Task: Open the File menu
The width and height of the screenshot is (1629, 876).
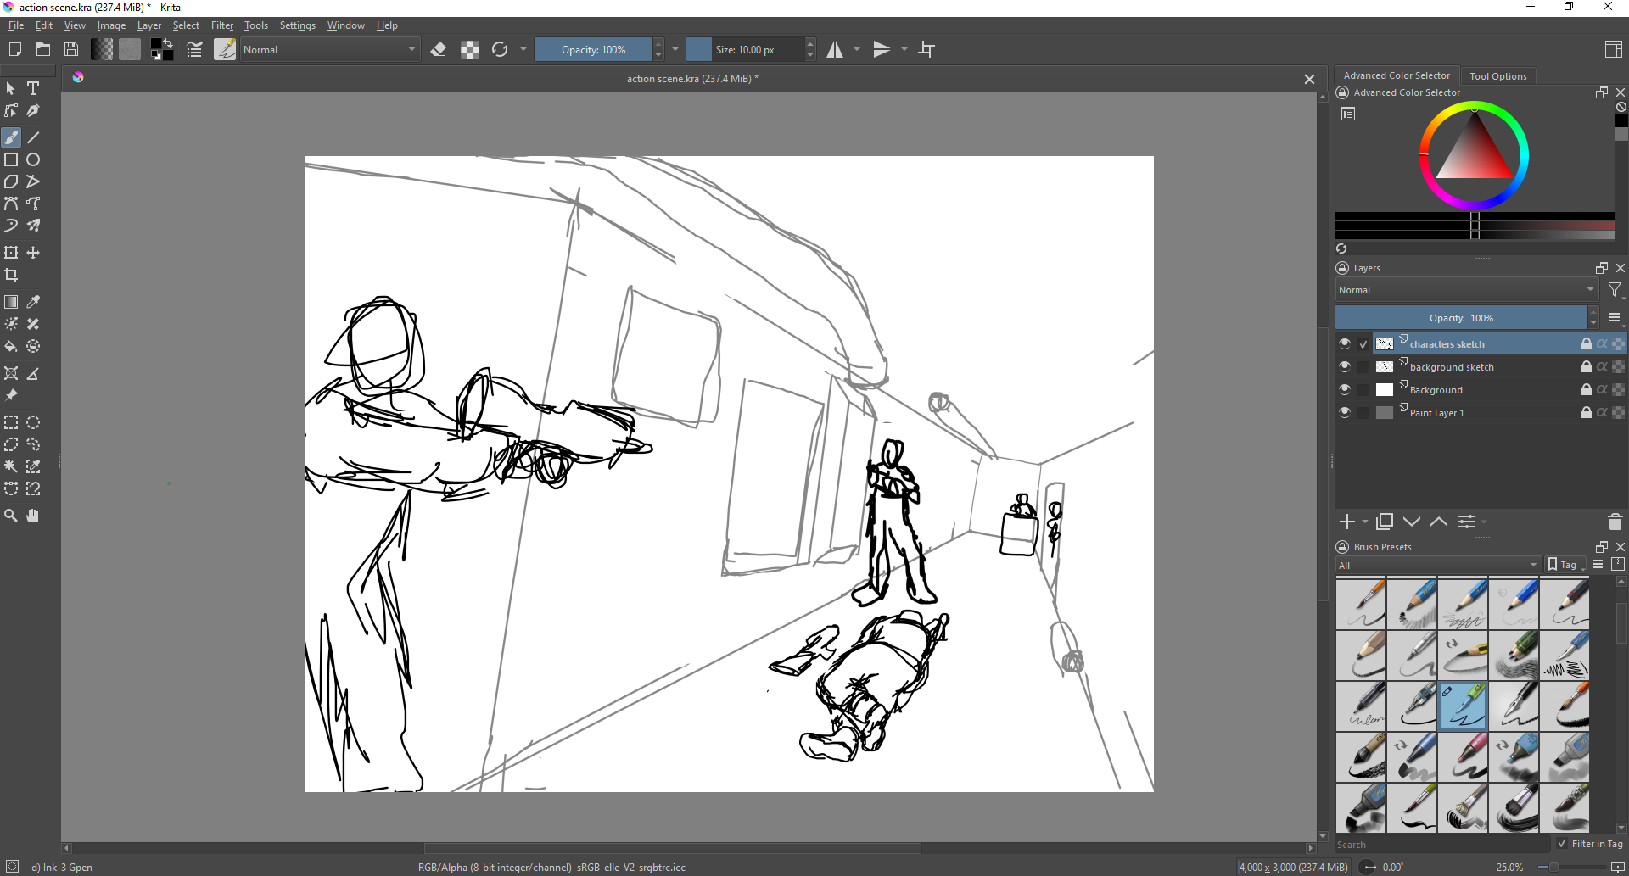Action: [x=16, y=25]
